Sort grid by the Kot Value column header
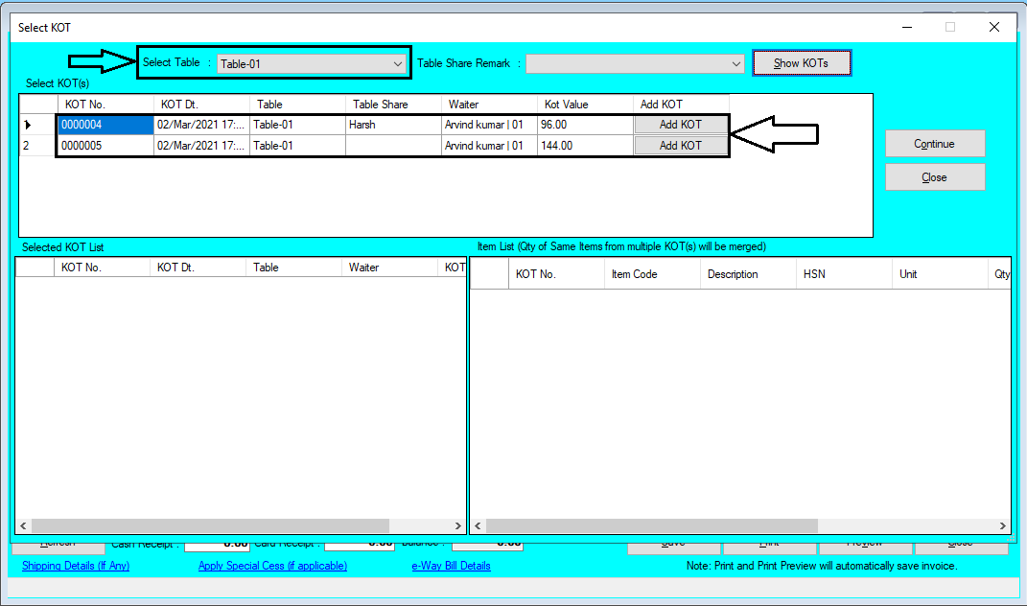The image size is (1027, 606). click(583, 103)
